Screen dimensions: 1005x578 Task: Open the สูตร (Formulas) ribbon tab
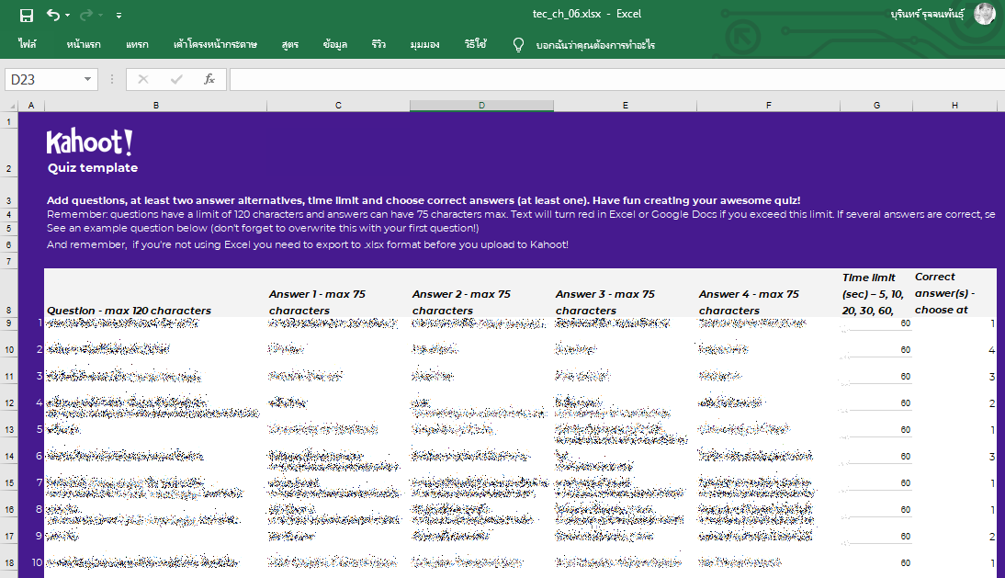(x=290, y=44)
